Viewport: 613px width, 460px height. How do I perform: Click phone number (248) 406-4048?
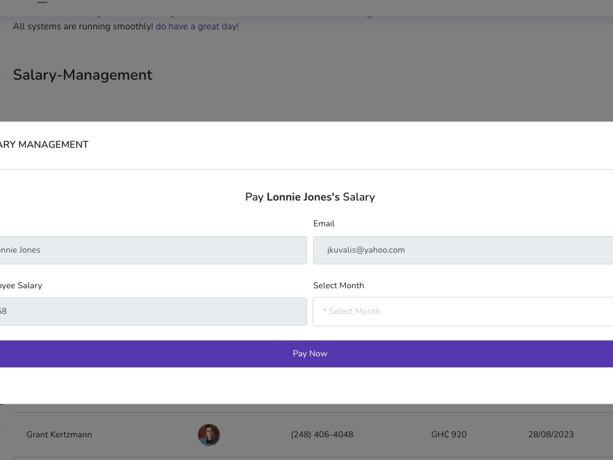coord(322,435)
